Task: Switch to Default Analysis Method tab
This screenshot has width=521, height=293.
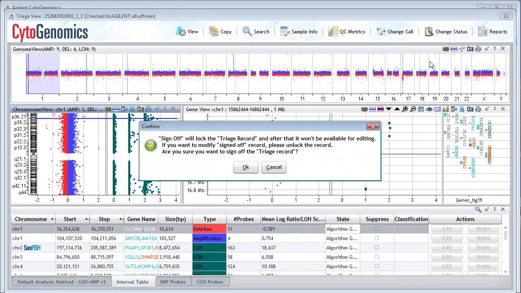Action: click(x=61, y=282)
